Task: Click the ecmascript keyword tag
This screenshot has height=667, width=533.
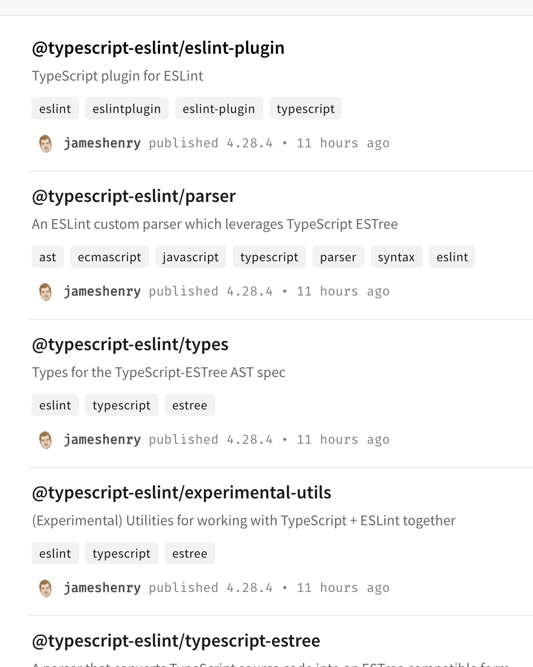Action: tap(109, 257)
